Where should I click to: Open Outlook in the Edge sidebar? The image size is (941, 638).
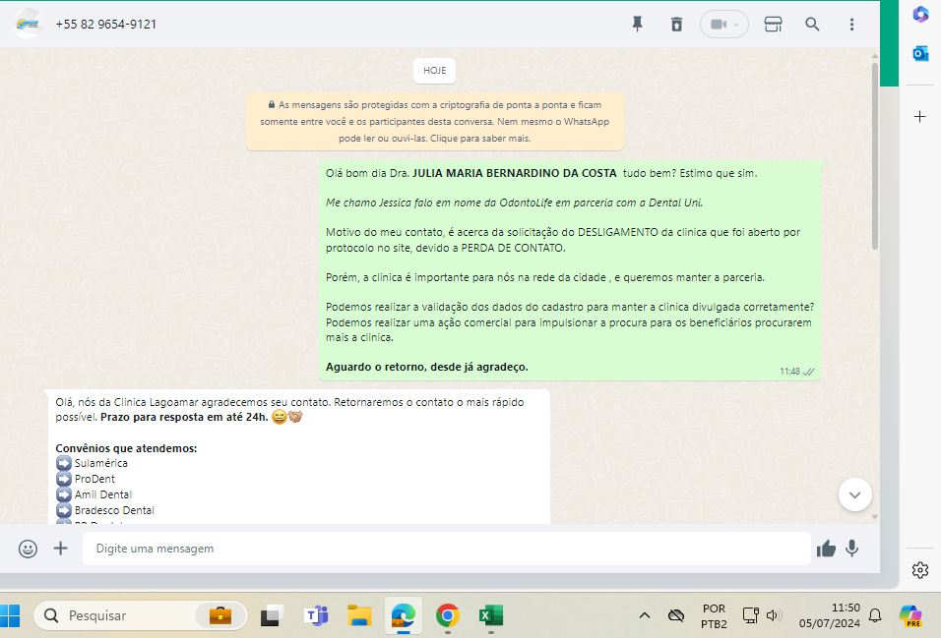pyautogui.click(x=920, y=54)
